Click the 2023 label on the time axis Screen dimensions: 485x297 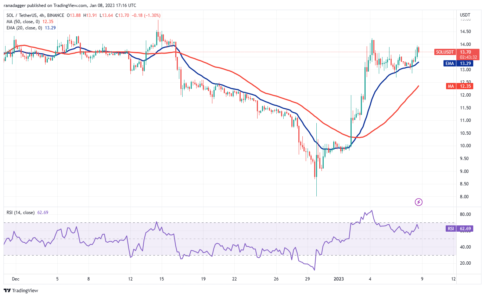click(338, 279)
